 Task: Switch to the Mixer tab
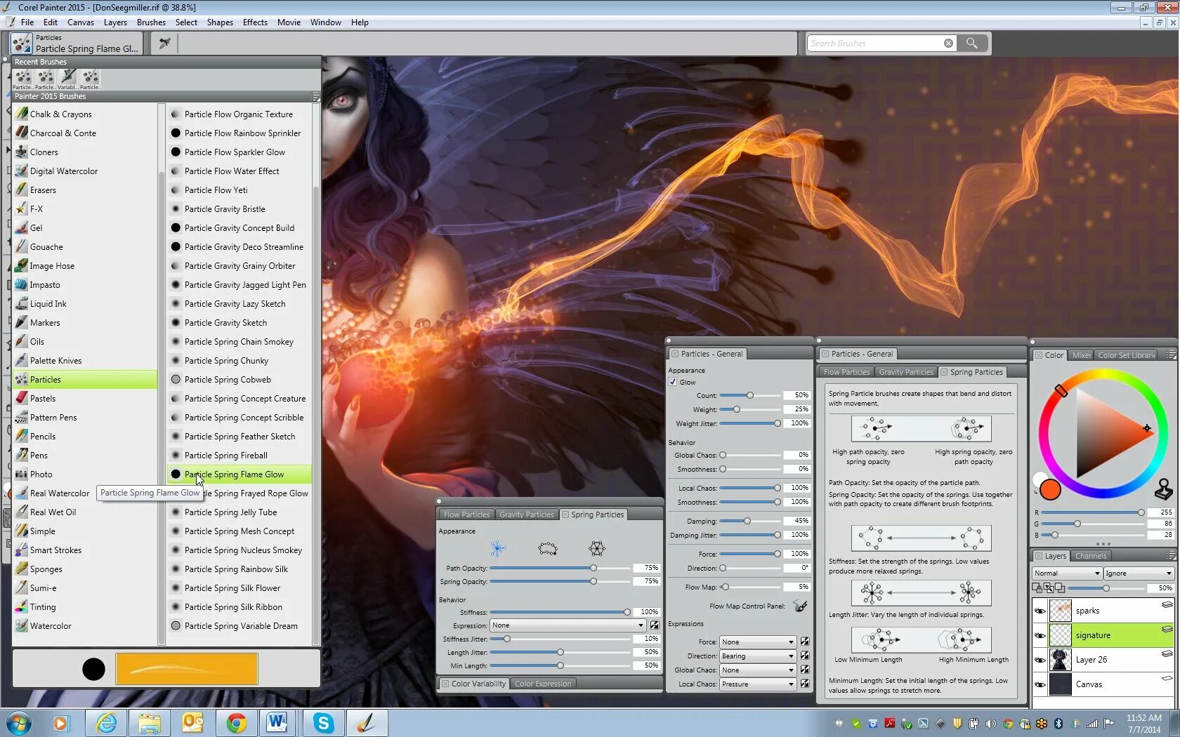point(1082,355)
